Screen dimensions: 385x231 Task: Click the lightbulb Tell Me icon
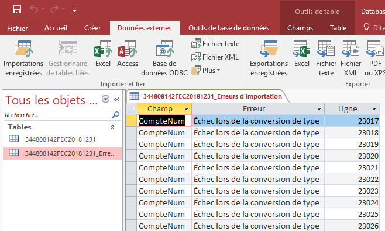(x=366, y=27)
